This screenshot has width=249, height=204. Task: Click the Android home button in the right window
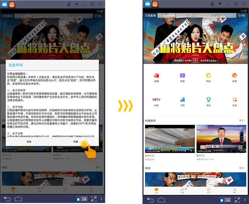coord(161,200)
